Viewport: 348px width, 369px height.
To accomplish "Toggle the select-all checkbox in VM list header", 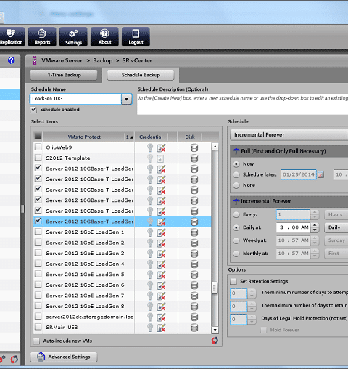I will click(x=38, y=137).
